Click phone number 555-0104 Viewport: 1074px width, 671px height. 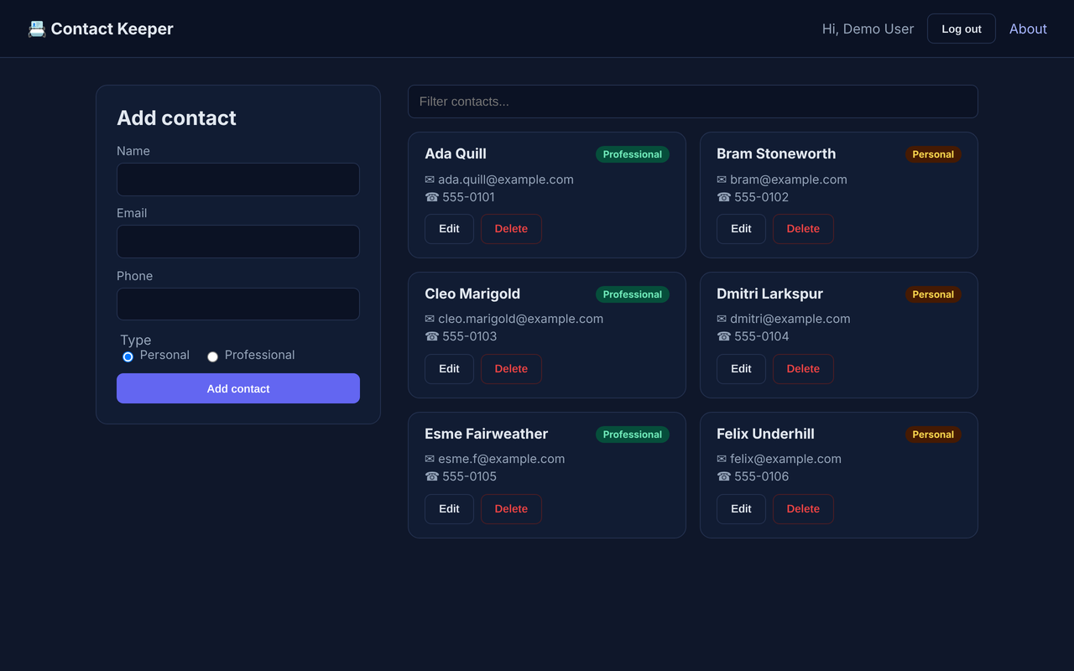[x=762, y=336]
